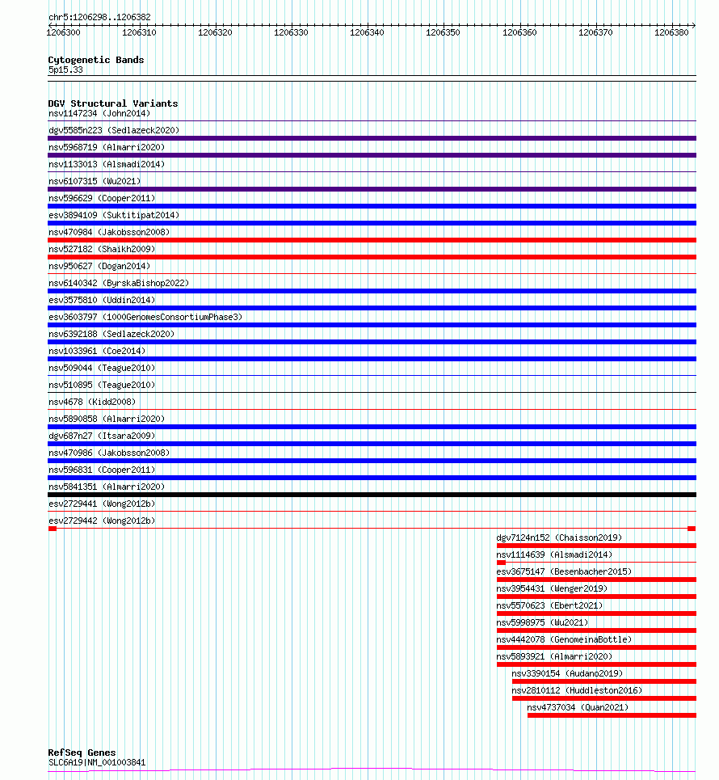Viewport: 719px width, 780px height.
Task: Open esv2729441 (Wong2012b) variant
Action: [x=102, y=504]
